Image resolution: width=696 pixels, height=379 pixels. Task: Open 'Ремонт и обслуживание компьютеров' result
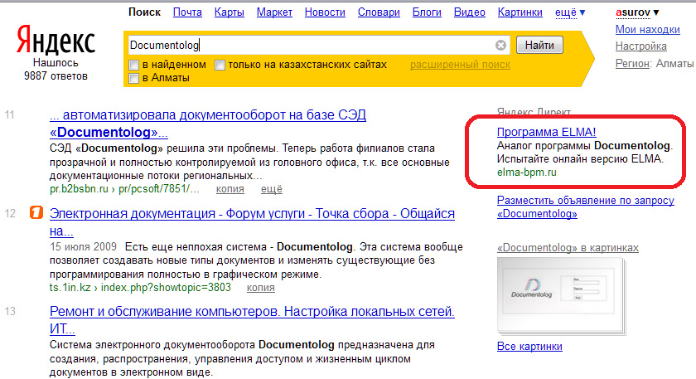(252, 320)
